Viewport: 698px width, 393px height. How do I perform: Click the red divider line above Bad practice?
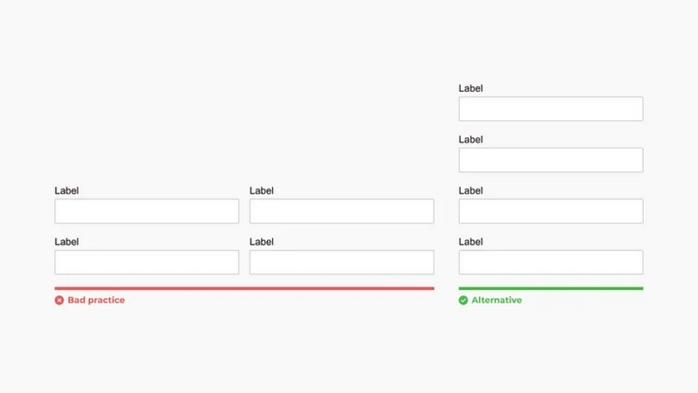coord(244,288)
